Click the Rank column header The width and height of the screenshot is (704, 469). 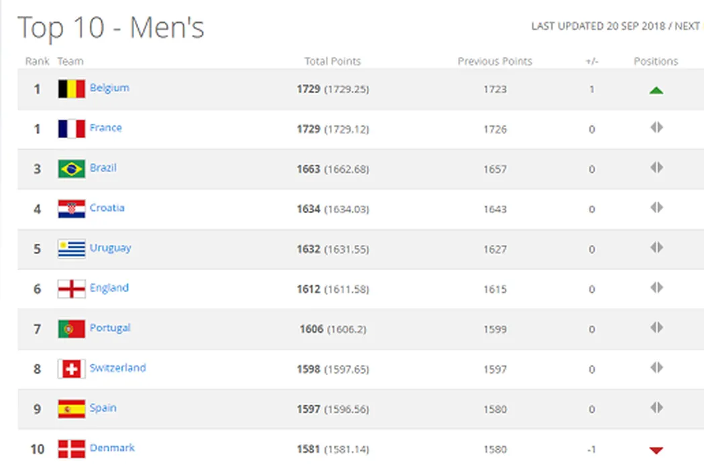(38, 61)
